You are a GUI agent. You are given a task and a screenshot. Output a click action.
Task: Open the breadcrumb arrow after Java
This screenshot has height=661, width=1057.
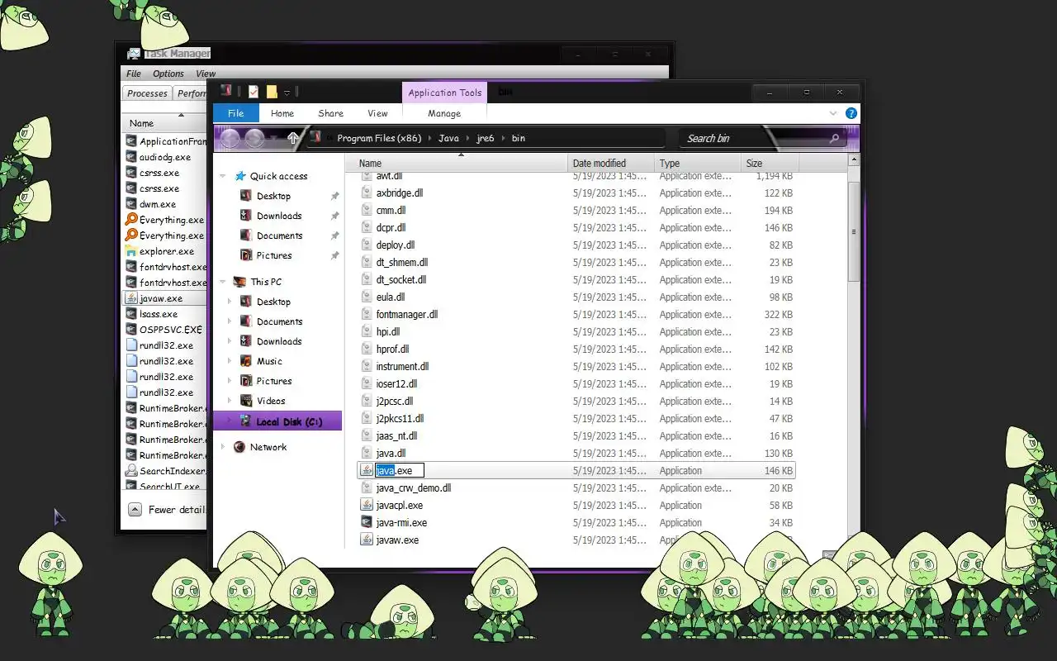pos(466,138)
